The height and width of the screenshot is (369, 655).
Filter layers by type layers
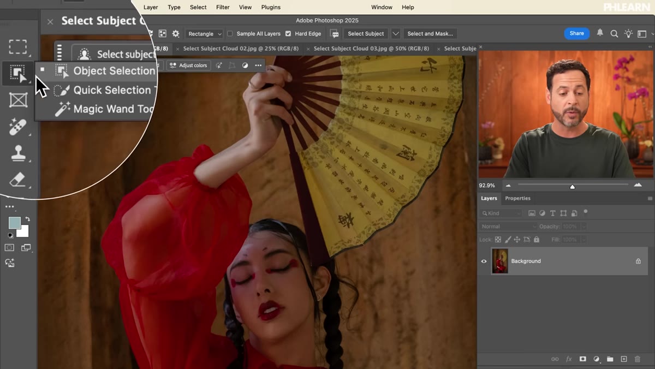[x=552, y=213]
